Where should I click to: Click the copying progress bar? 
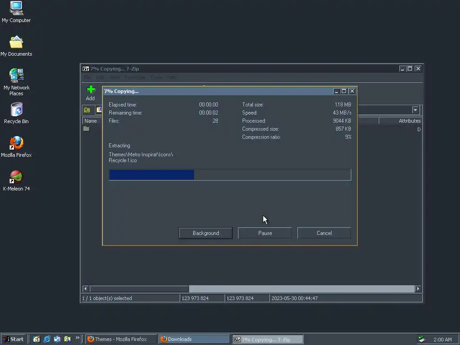coord(230,175)
